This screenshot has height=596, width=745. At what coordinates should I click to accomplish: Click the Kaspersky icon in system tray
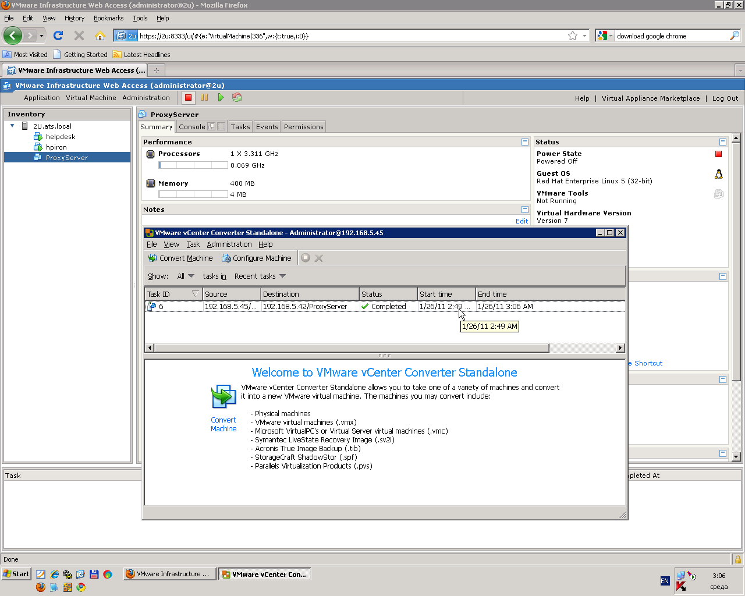[680, 587]
